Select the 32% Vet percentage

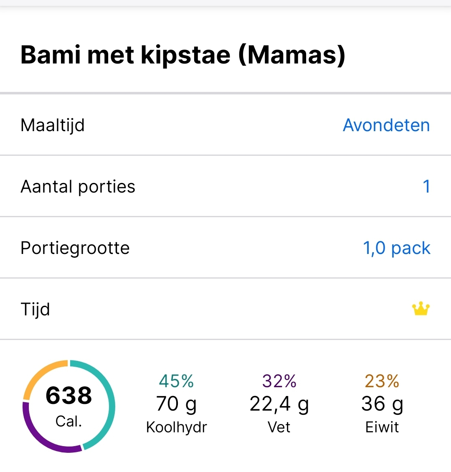point(278,381)
